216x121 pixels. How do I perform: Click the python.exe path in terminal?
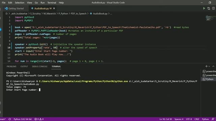coord(83,81)
